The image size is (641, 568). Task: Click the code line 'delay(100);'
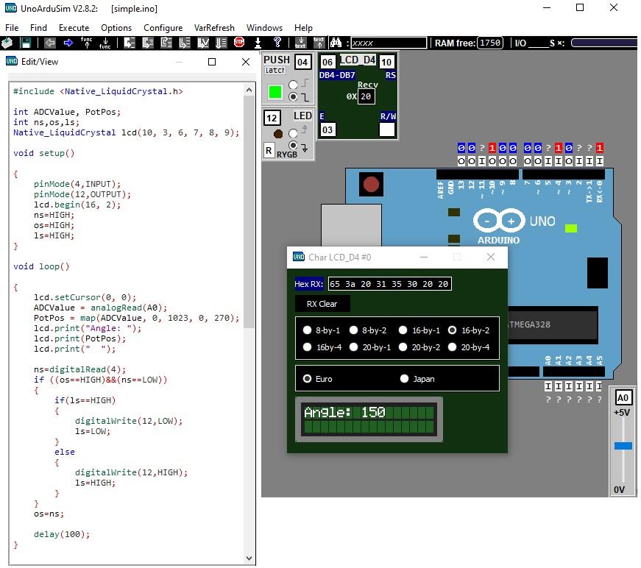62,534
